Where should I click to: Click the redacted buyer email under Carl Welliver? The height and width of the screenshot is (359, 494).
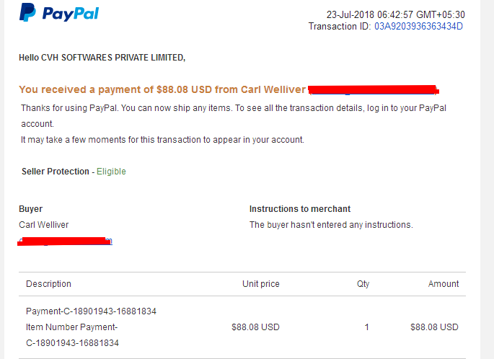(65, 241)
